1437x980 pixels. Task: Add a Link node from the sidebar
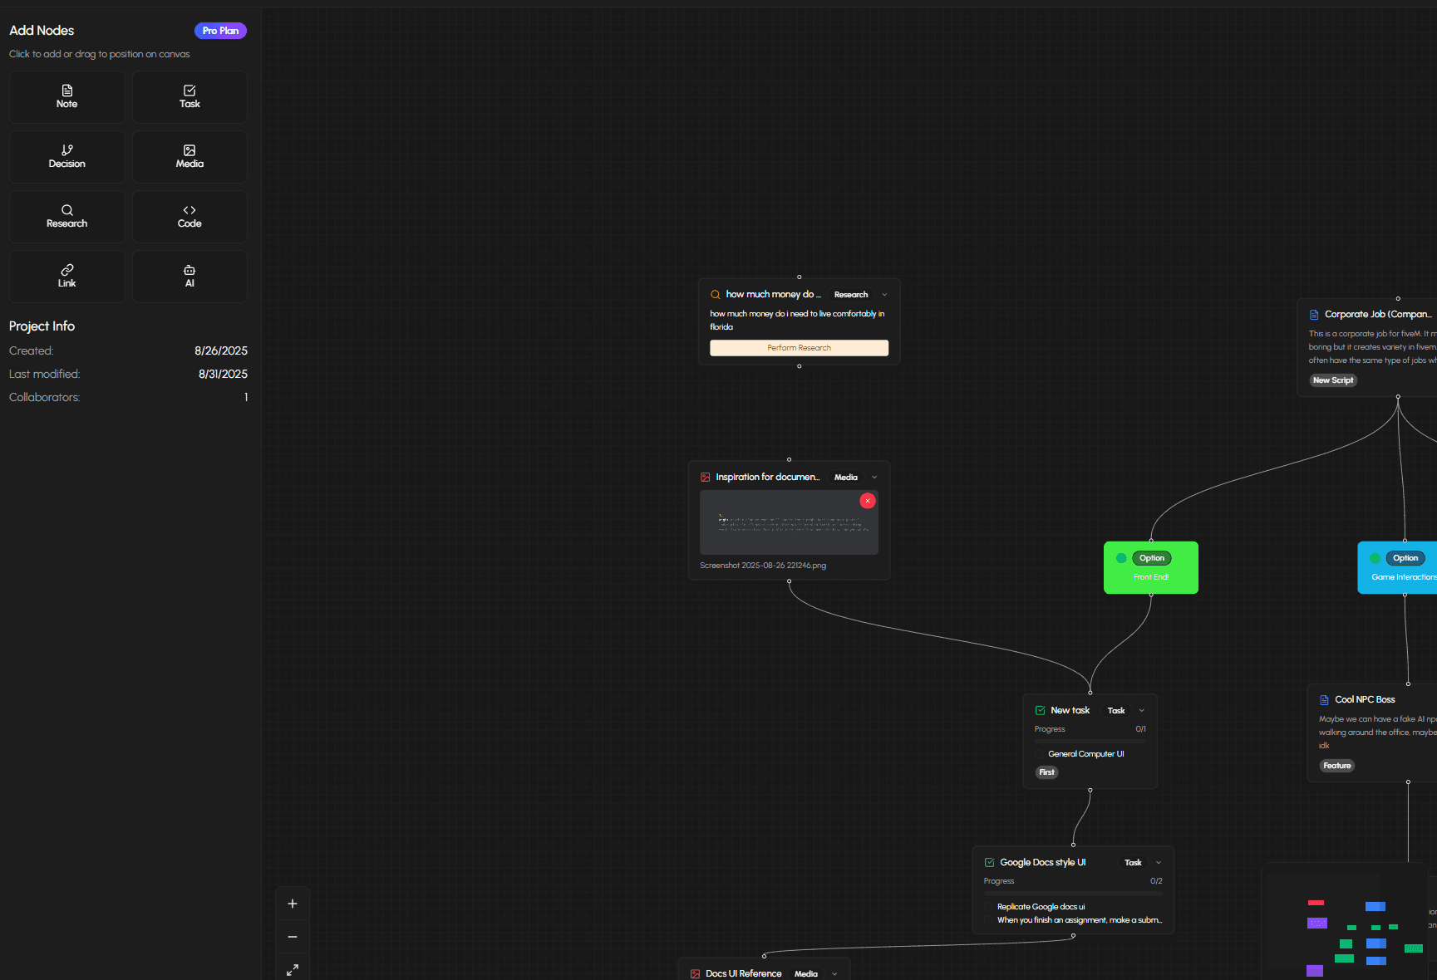[x=66, y=276]
